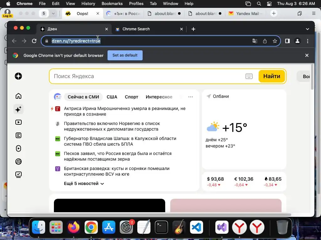The height and width of the screenshot is (240, 321).
Task: Reload the Dzen page
Action: (x=34, y=41)
